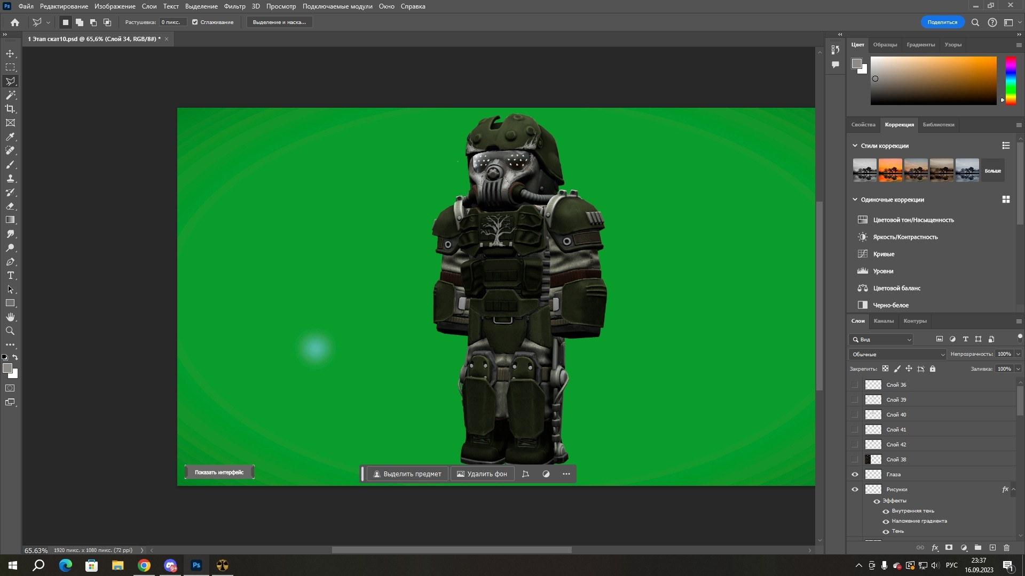Viewport: 1025px width, 576px height.
Task: Click the Выделить предмет button
Action: coord(407,474)
